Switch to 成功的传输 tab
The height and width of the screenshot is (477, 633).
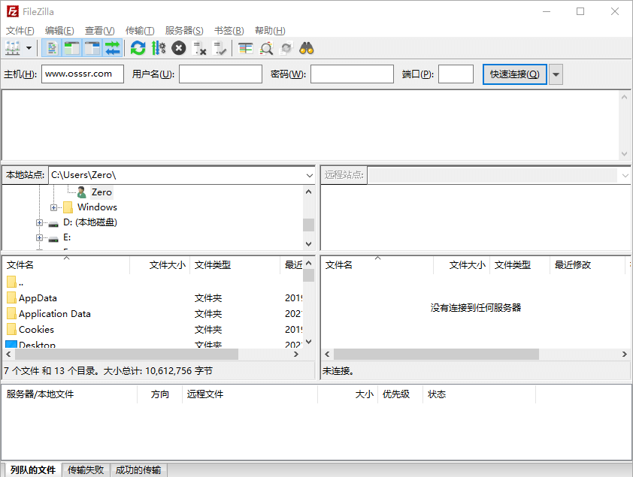point(138,470)
